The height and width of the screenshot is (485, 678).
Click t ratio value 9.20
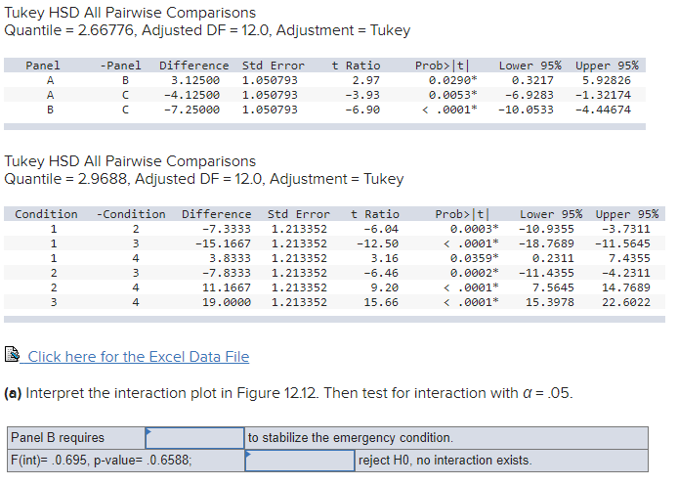(x=384, y=287)
